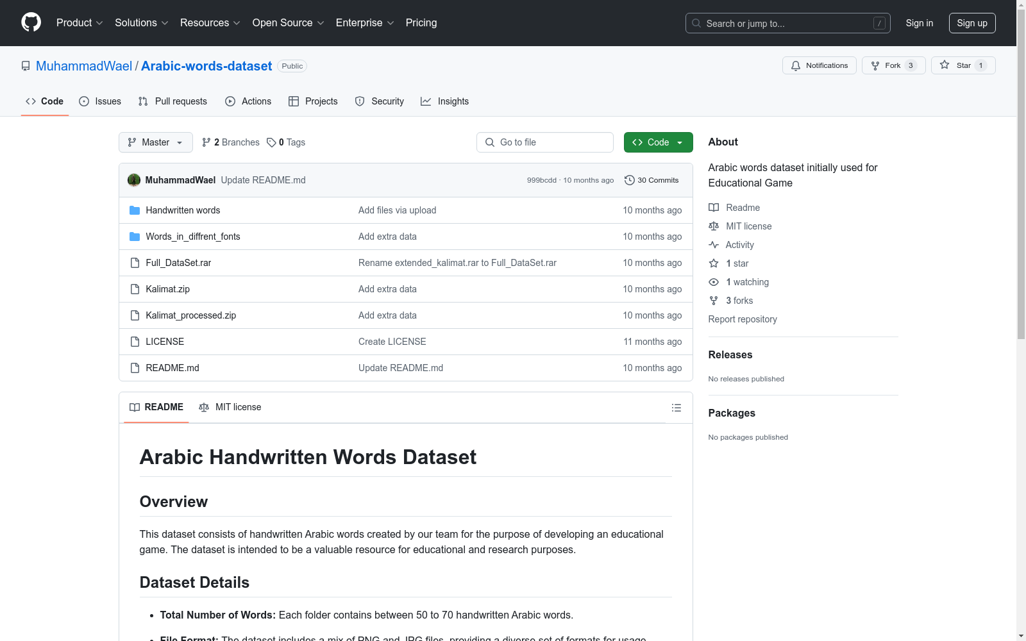Click the LICENSE file icon
This screenshot has width=1026, height=641.
[x=135, y=342]
